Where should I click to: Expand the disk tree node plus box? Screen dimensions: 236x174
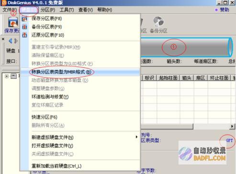pyautogui.click(x=7, y=76)
